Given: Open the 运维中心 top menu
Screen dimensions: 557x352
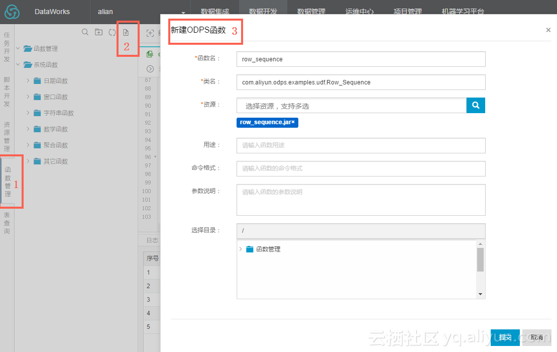Looking at the screenshot, I should coord(360,12).
